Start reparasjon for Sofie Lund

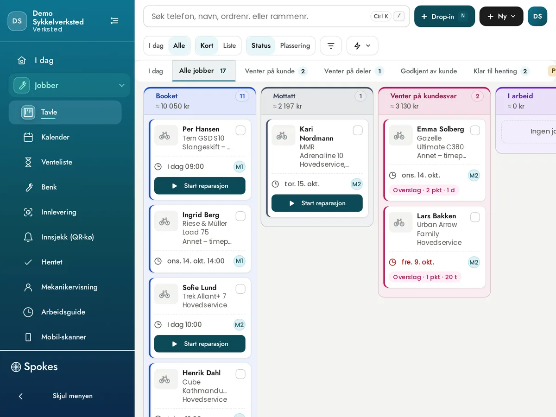[x=200, y=344]
